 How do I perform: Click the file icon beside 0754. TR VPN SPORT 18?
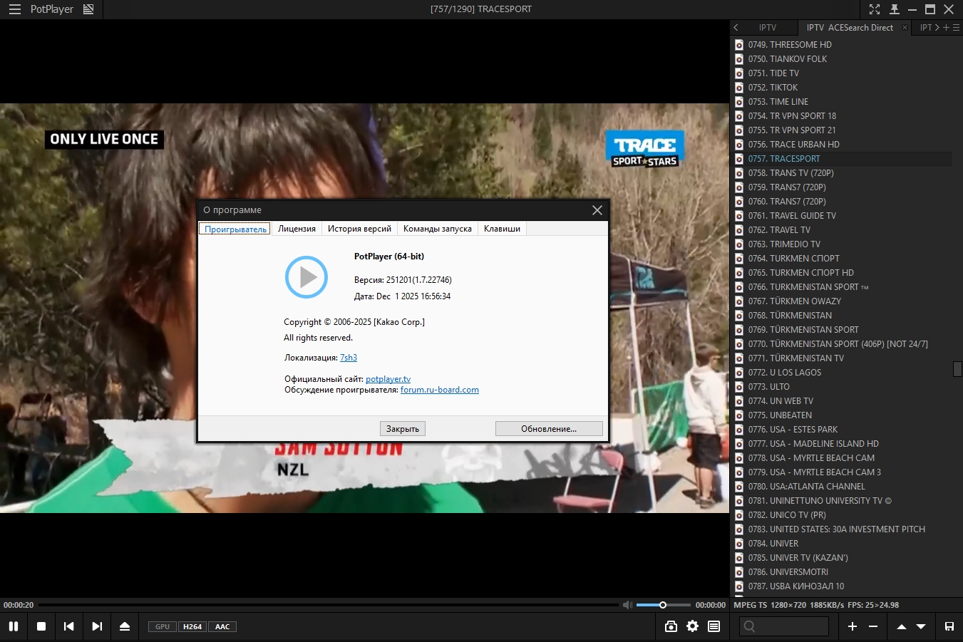pos(739,116)
